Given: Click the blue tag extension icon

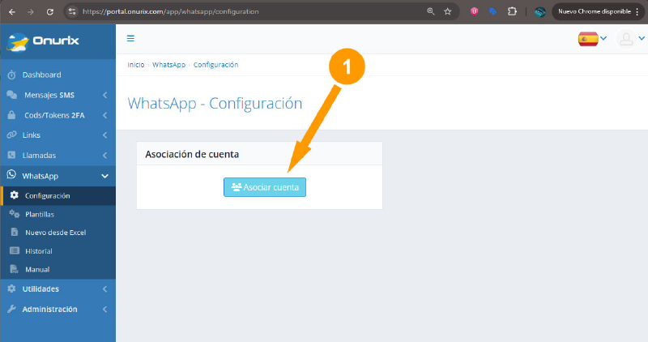Looking at the screenshot, I should pyautogui.click(x=492, y=11).
